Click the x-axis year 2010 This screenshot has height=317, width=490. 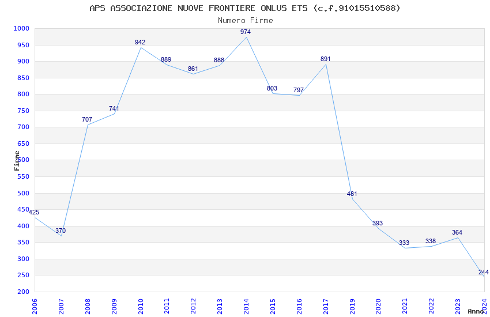141,307
